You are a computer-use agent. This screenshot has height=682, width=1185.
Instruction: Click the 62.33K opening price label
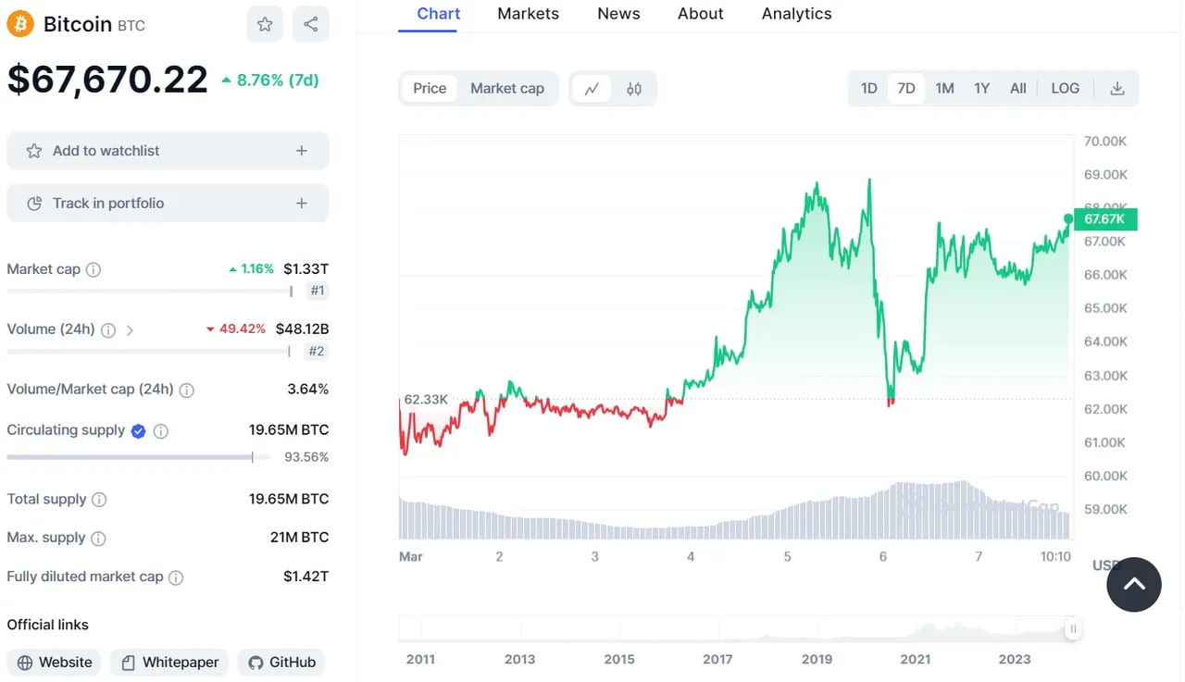(x=426, y=400)
